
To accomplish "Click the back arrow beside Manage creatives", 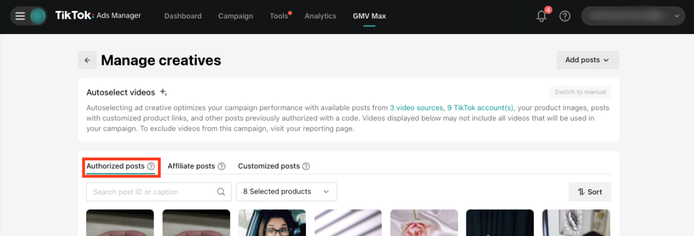I will tap(87, 60).
